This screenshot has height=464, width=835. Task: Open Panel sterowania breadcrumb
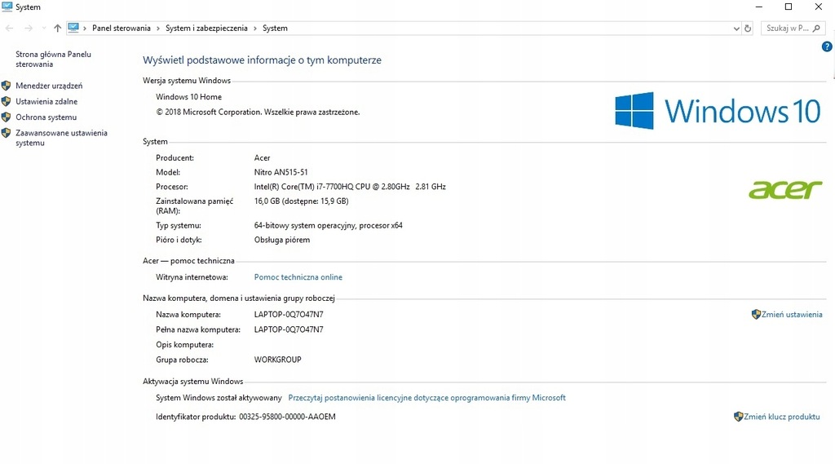point(121,29)
